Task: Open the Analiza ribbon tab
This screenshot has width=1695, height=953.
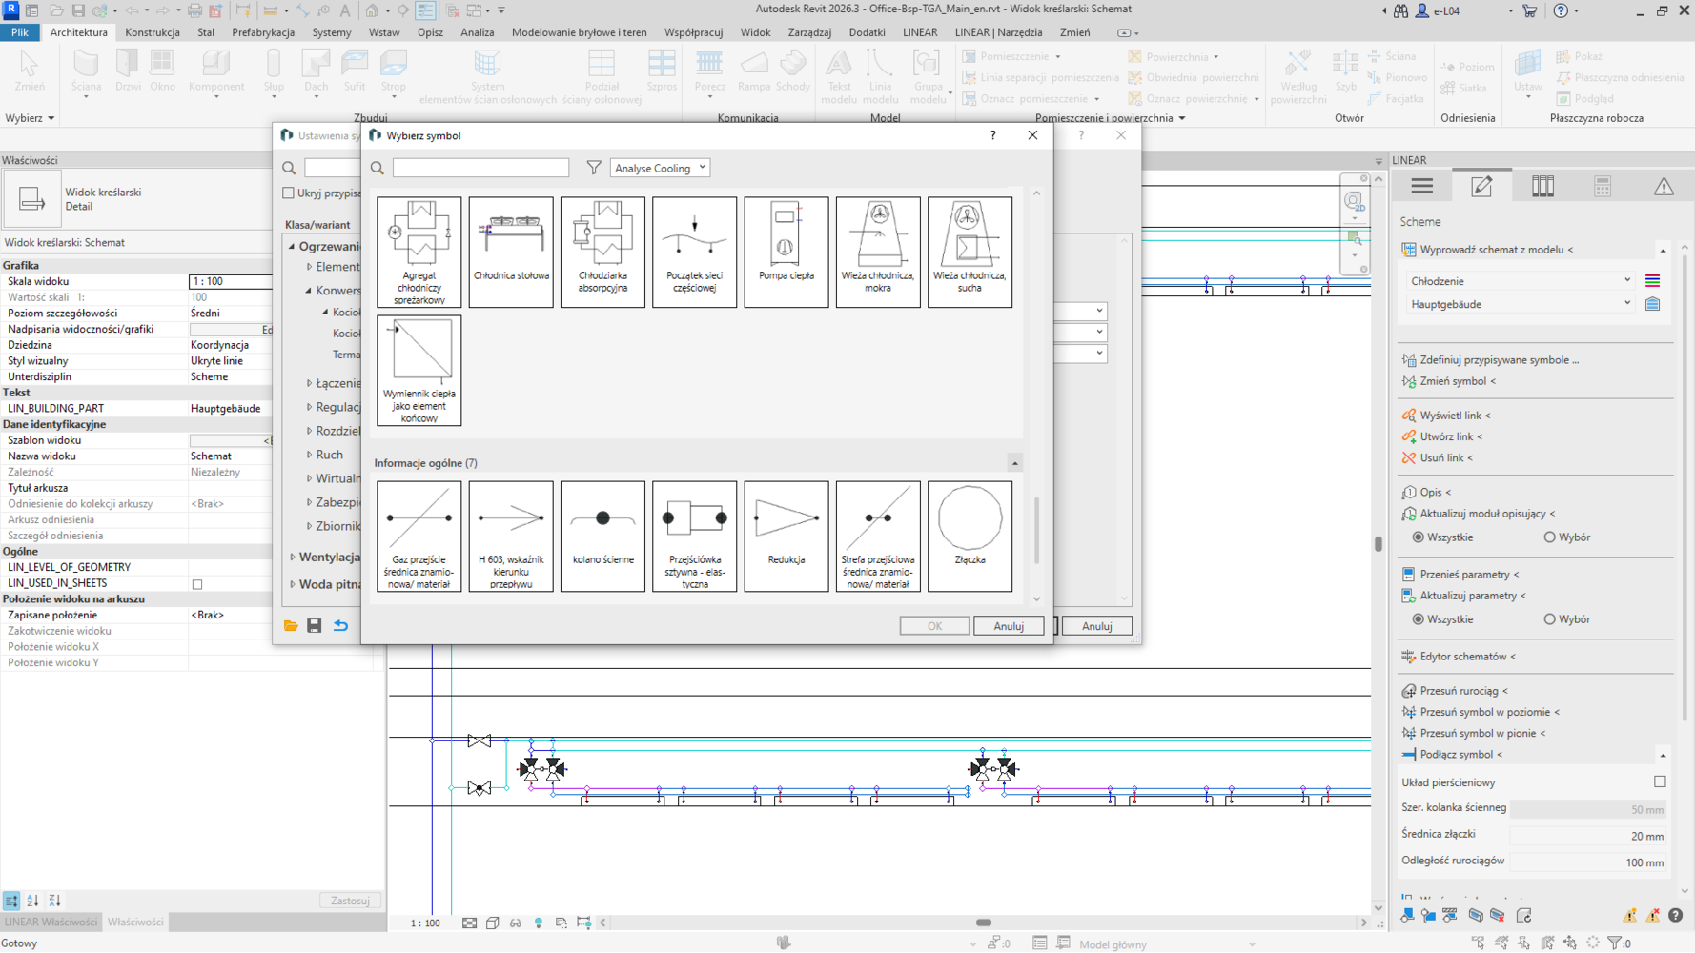Action: (477, 32)
